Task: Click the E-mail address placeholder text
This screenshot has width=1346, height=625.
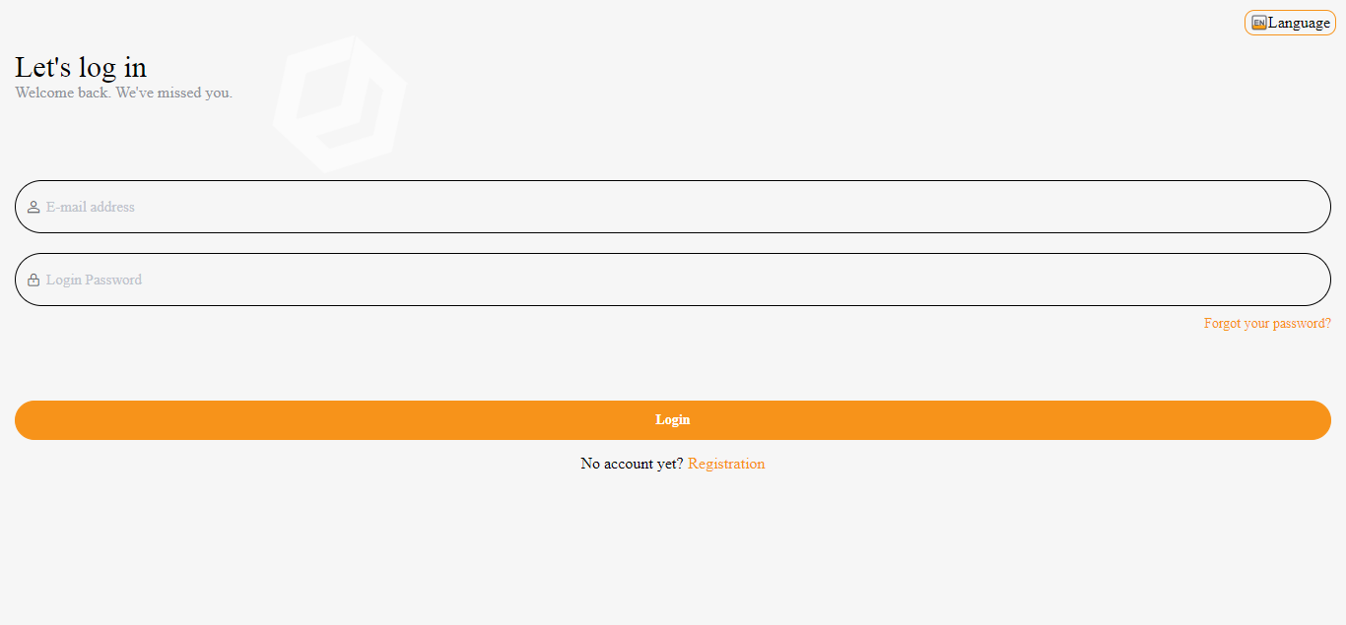Action: click(91, 207)
